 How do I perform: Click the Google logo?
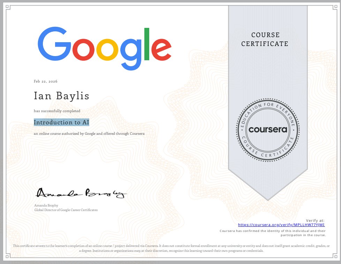point(105,48)
